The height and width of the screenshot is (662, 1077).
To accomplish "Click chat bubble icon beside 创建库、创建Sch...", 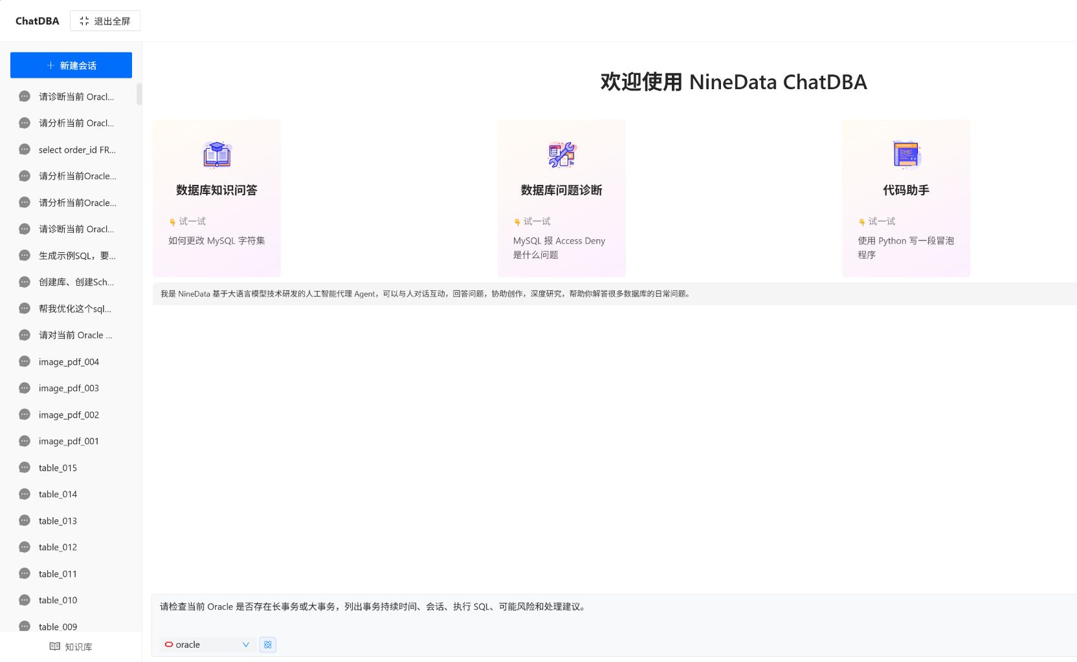I will click(x=25, y=282).
